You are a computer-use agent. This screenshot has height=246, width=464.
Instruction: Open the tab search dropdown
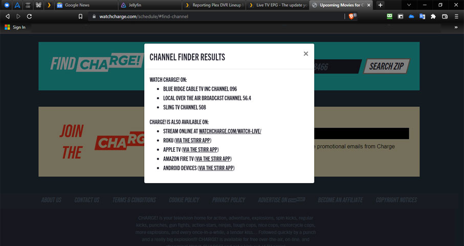point(409,5)
